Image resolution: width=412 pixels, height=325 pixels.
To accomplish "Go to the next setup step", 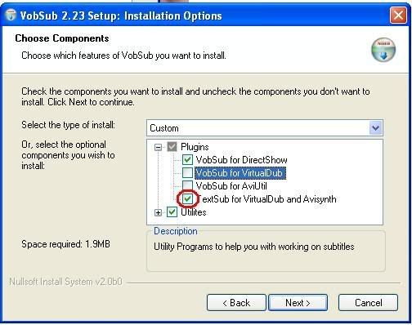I will click(x=298, y=303).
